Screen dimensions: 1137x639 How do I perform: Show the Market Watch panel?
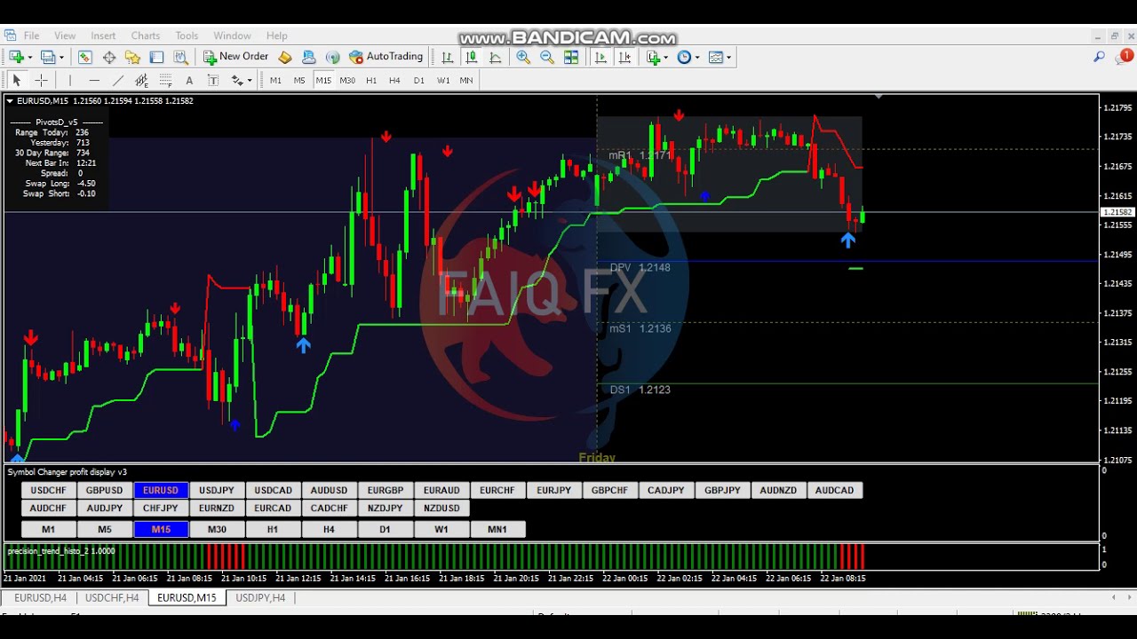coord(84,57)
